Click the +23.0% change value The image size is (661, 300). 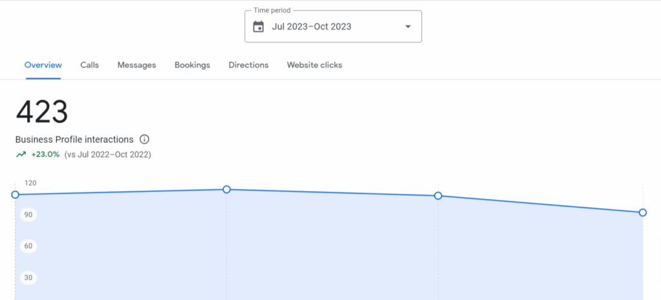point(45,155)
